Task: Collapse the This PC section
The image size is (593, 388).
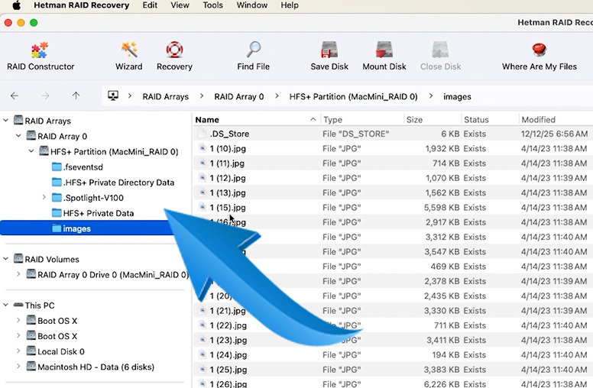Action: point(5,305)
